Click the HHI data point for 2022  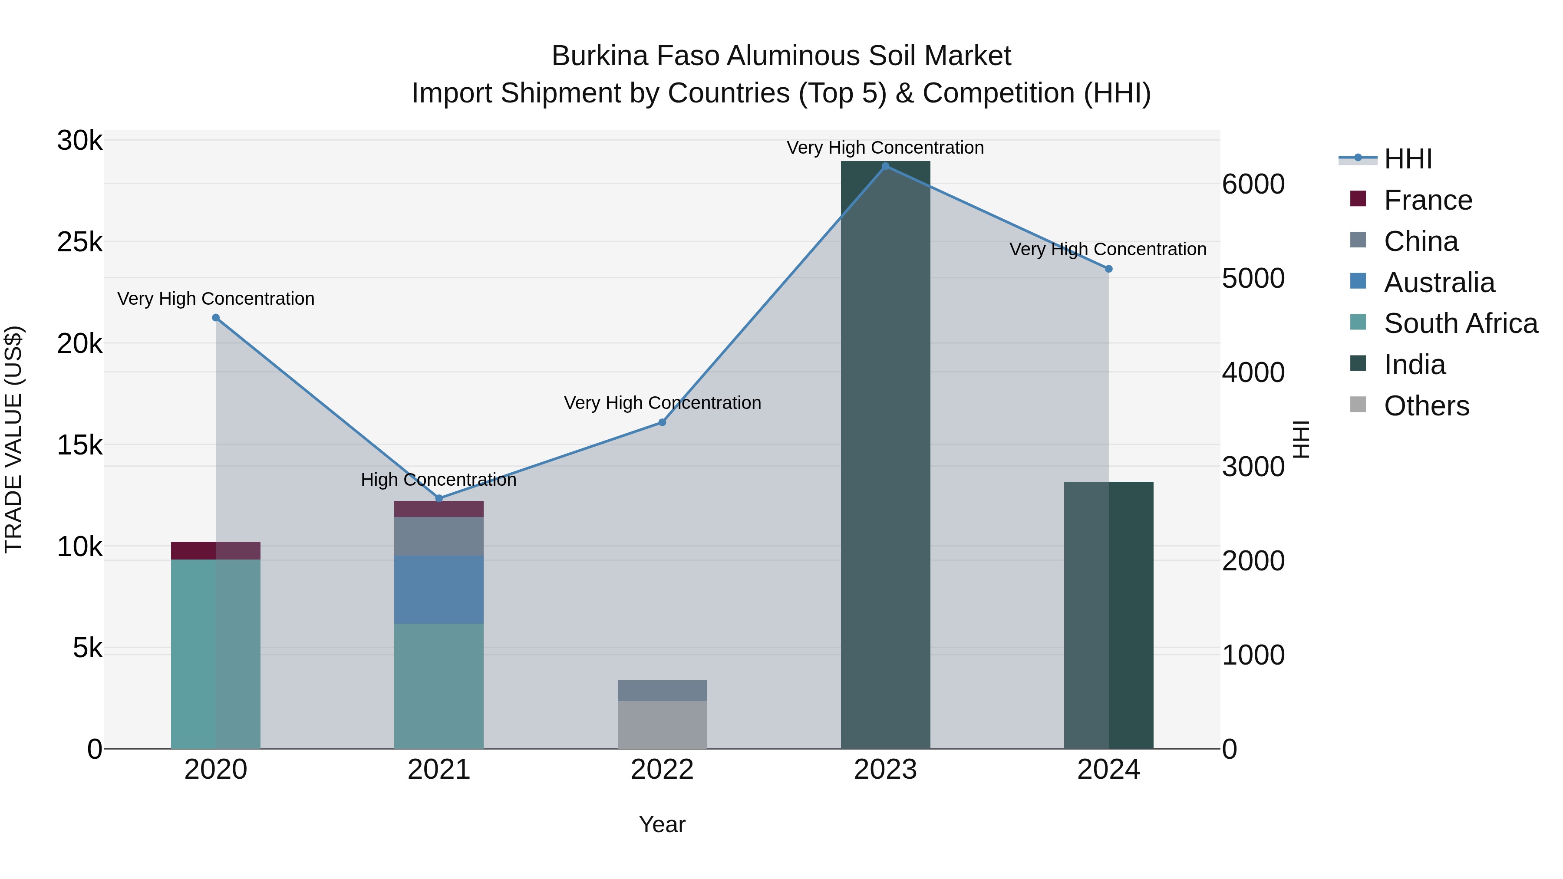663,422
